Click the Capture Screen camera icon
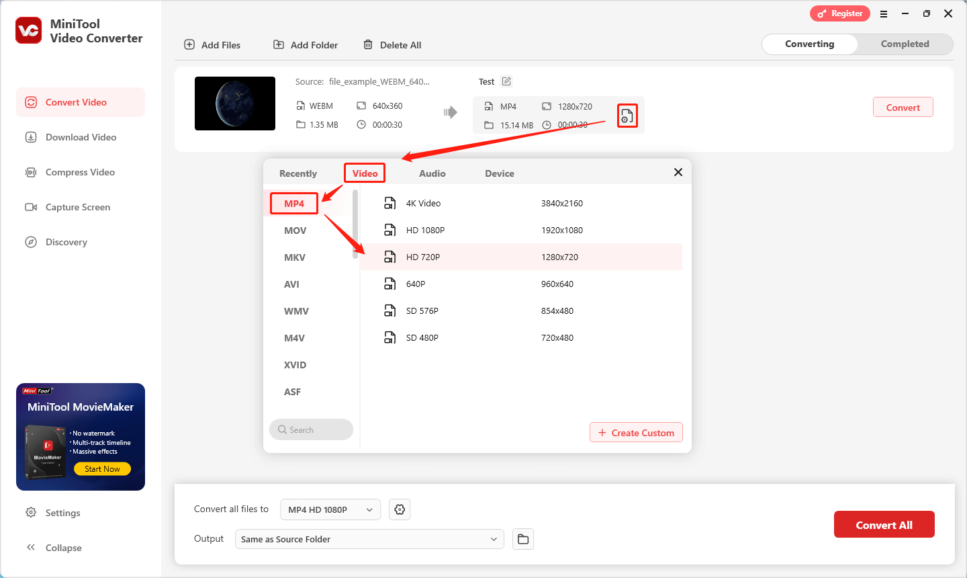 click(31, 207)
